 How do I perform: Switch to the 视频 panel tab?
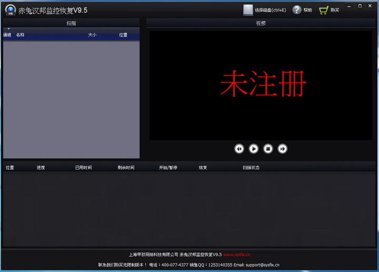click(x=261, y=23)
